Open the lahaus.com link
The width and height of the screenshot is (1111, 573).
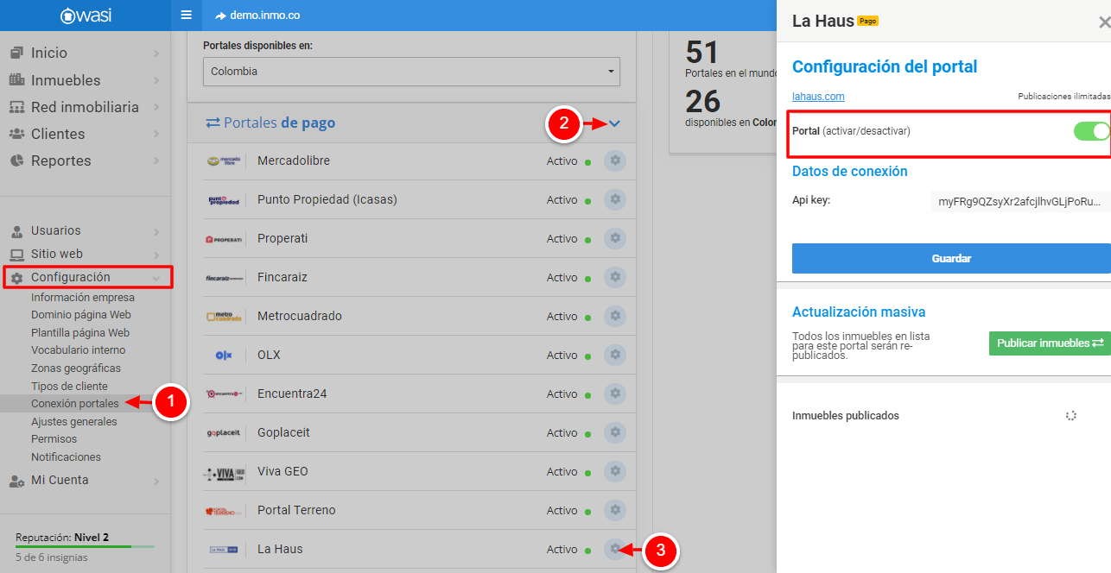coord(818,97)
